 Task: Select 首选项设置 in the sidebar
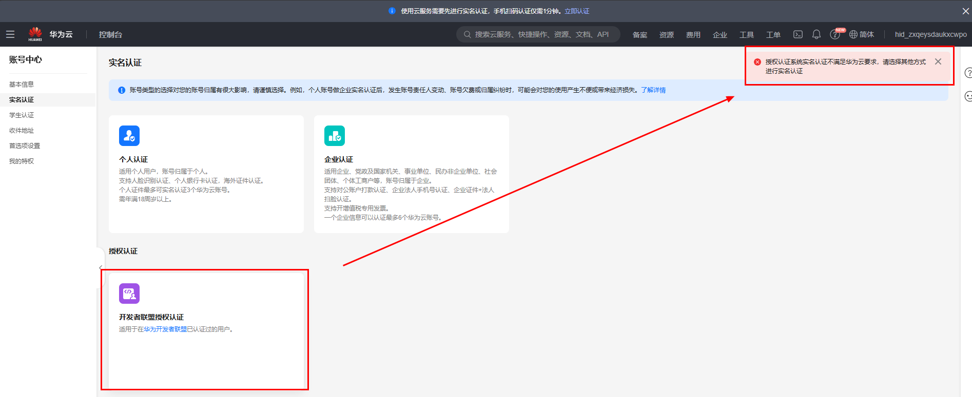(25, 146)
